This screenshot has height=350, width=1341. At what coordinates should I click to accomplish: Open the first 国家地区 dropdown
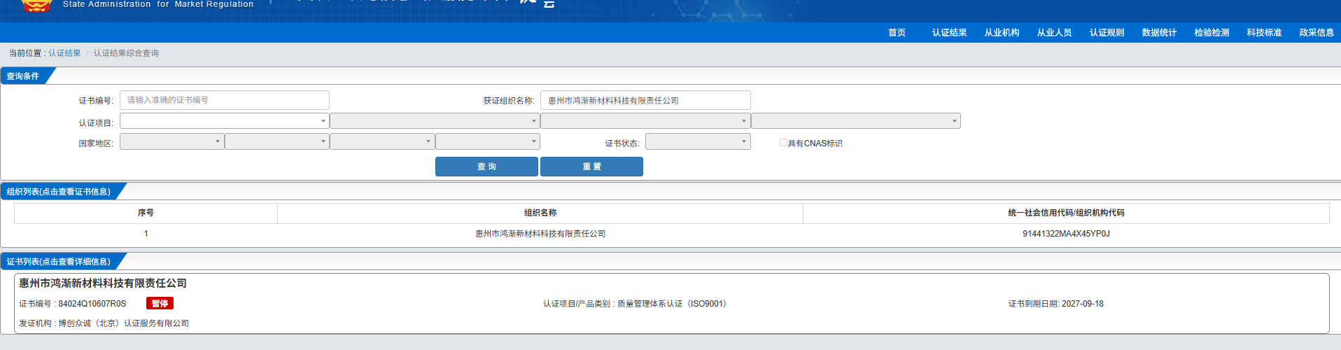pos(171,141)
